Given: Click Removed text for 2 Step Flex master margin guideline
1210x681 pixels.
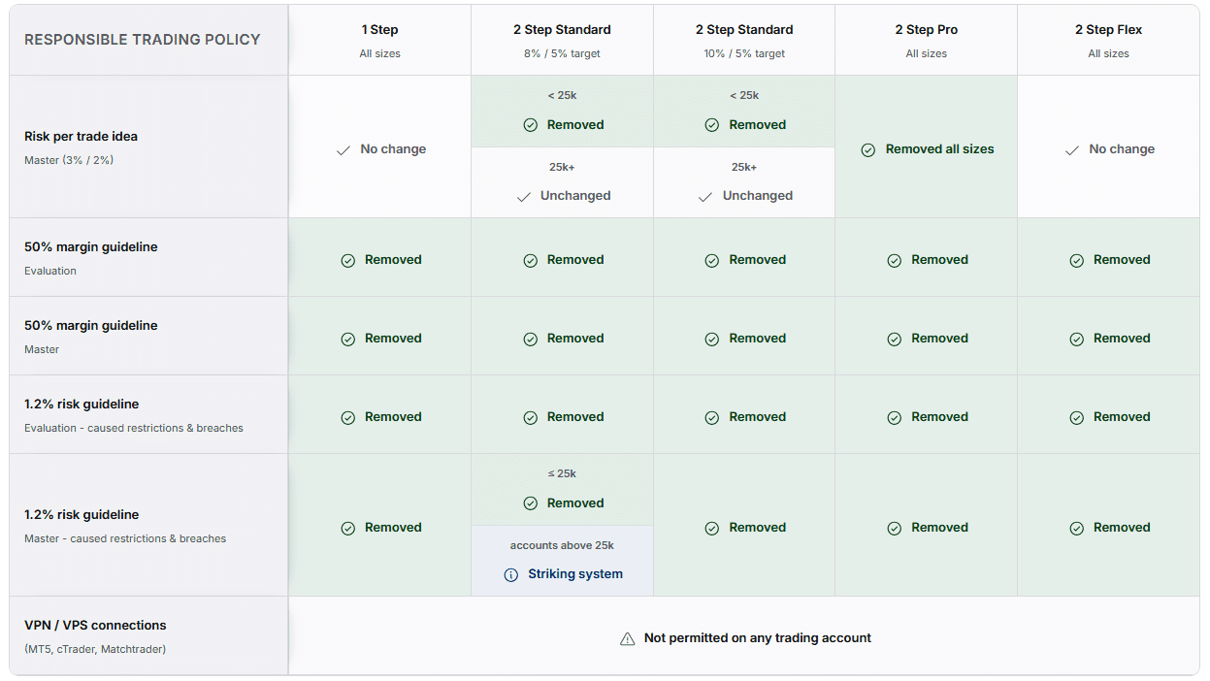Looking at the screenshot, I should [1122, 340].
